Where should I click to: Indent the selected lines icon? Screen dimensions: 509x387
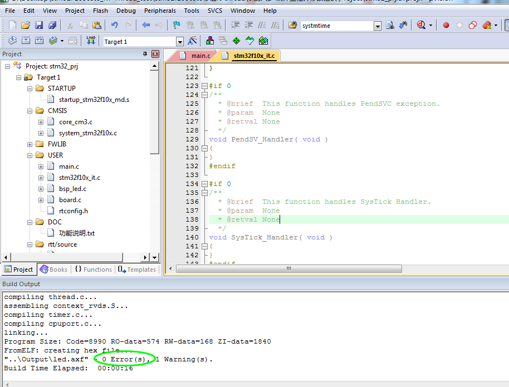236,25
